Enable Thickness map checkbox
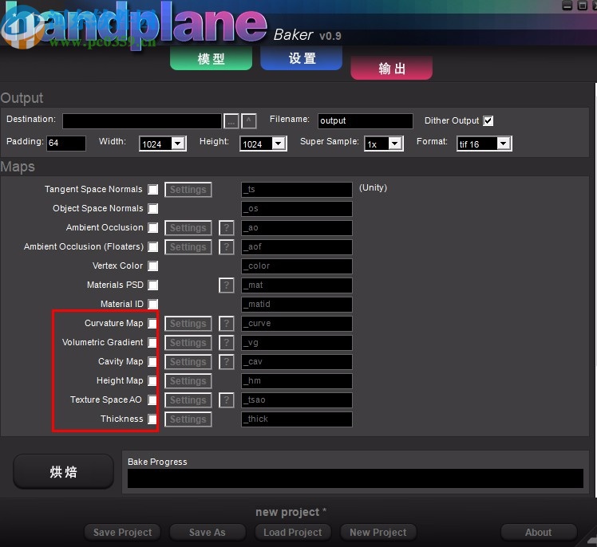597x547 pixels. tap(152, 419)
